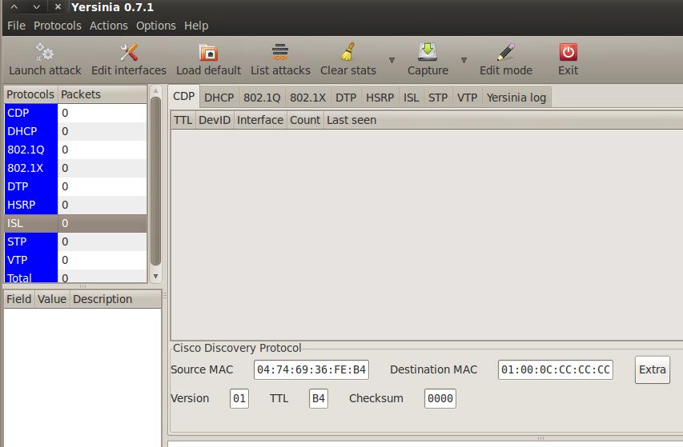Switch to the CDP tab
683x447 pixels.
tap(183, 96)
